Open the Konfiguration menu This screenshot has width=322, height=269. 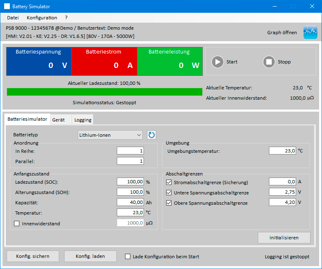[42, 18]
